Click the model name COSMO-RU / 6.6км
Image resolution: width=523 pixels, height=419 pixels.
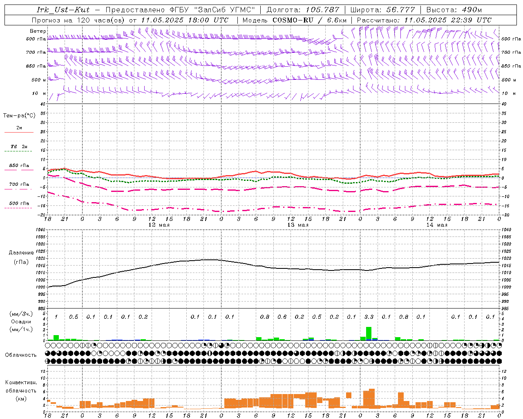310,20
